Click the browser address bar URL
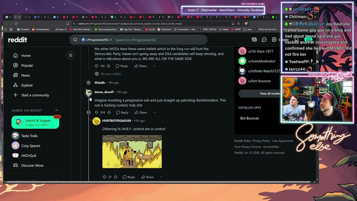Image resolution: width=357 pixels, height=201 pixels. (130, 24)
